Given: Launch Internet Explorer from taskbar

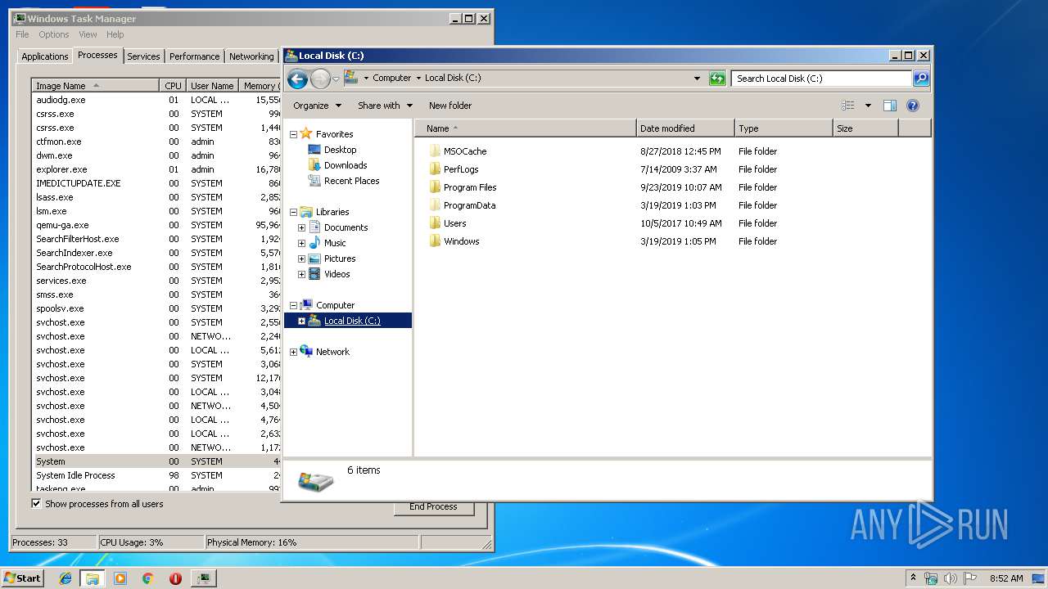Looking at the screenshot, I should (x=65, y=578).
